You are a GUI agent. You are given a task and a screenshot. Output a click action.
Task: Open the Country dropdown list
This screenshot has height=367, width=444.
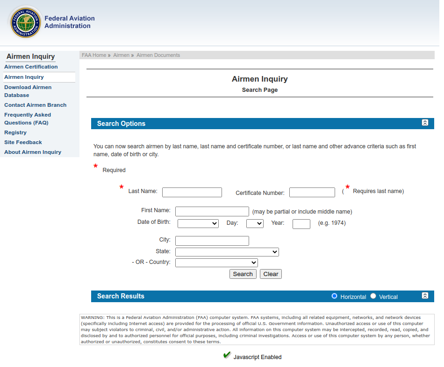216,263
